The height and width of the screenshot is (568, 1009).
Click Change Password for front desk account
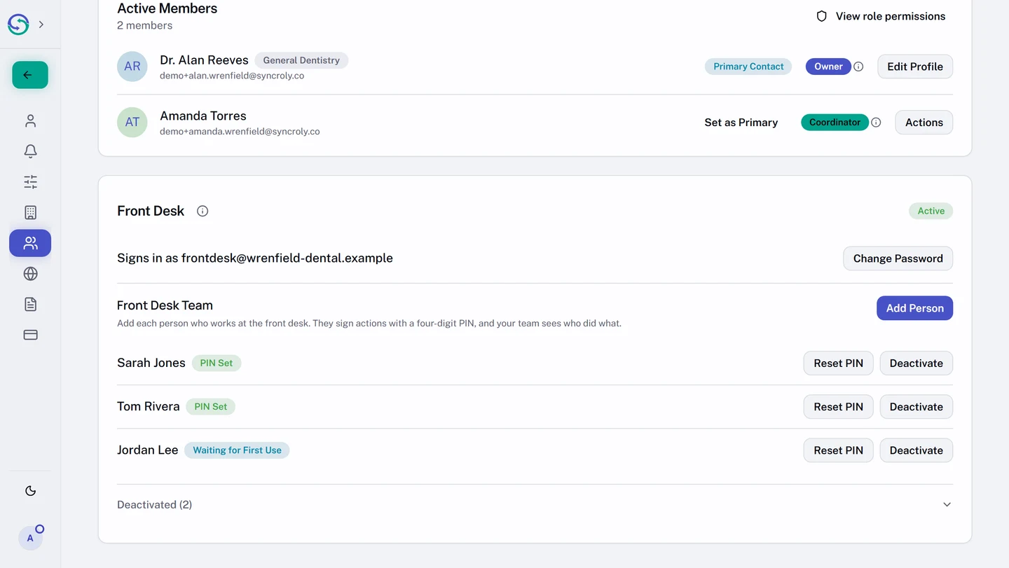click(898, 258)
